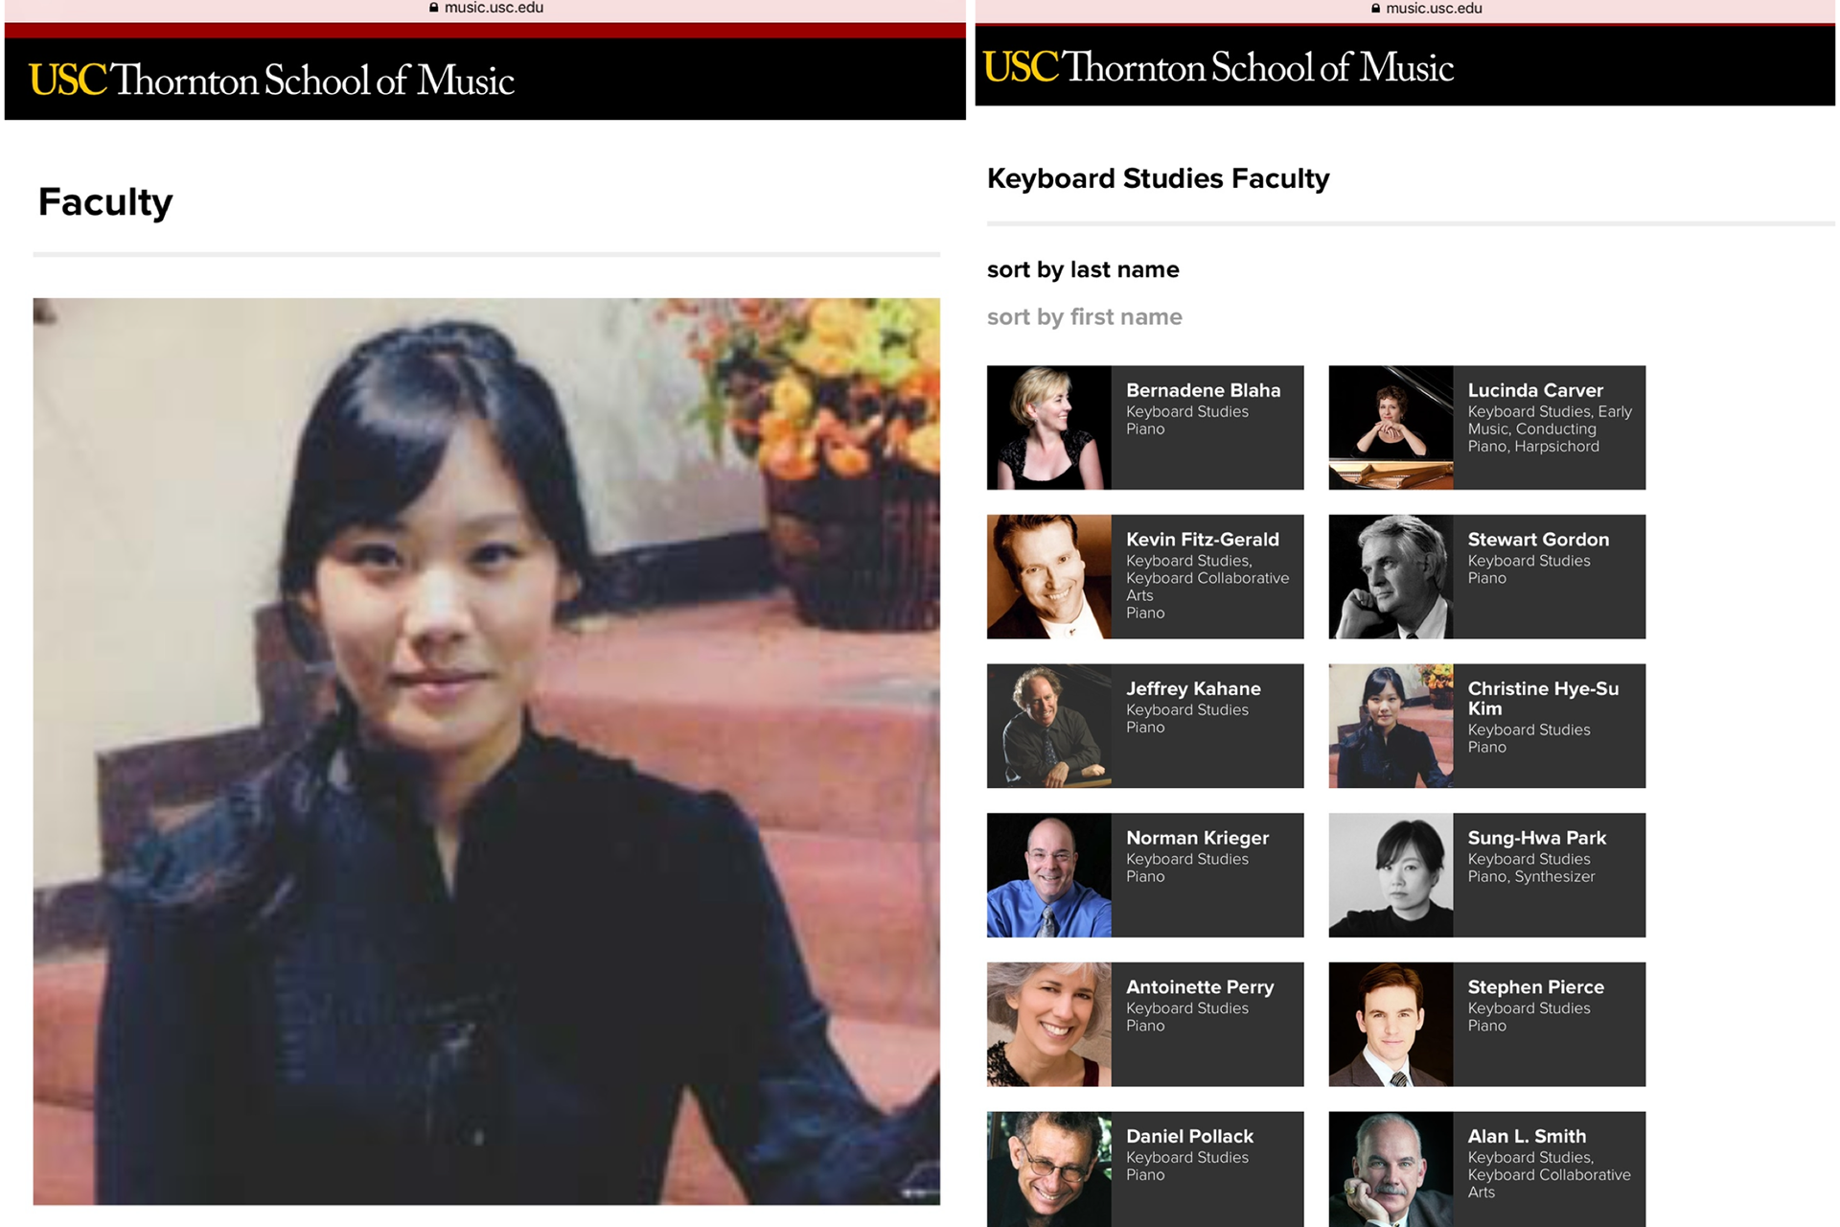Click Daniel Pollack's portrait thumbnail
Viewport: 1840px width, 1227px height.
coord(1049,1169)
